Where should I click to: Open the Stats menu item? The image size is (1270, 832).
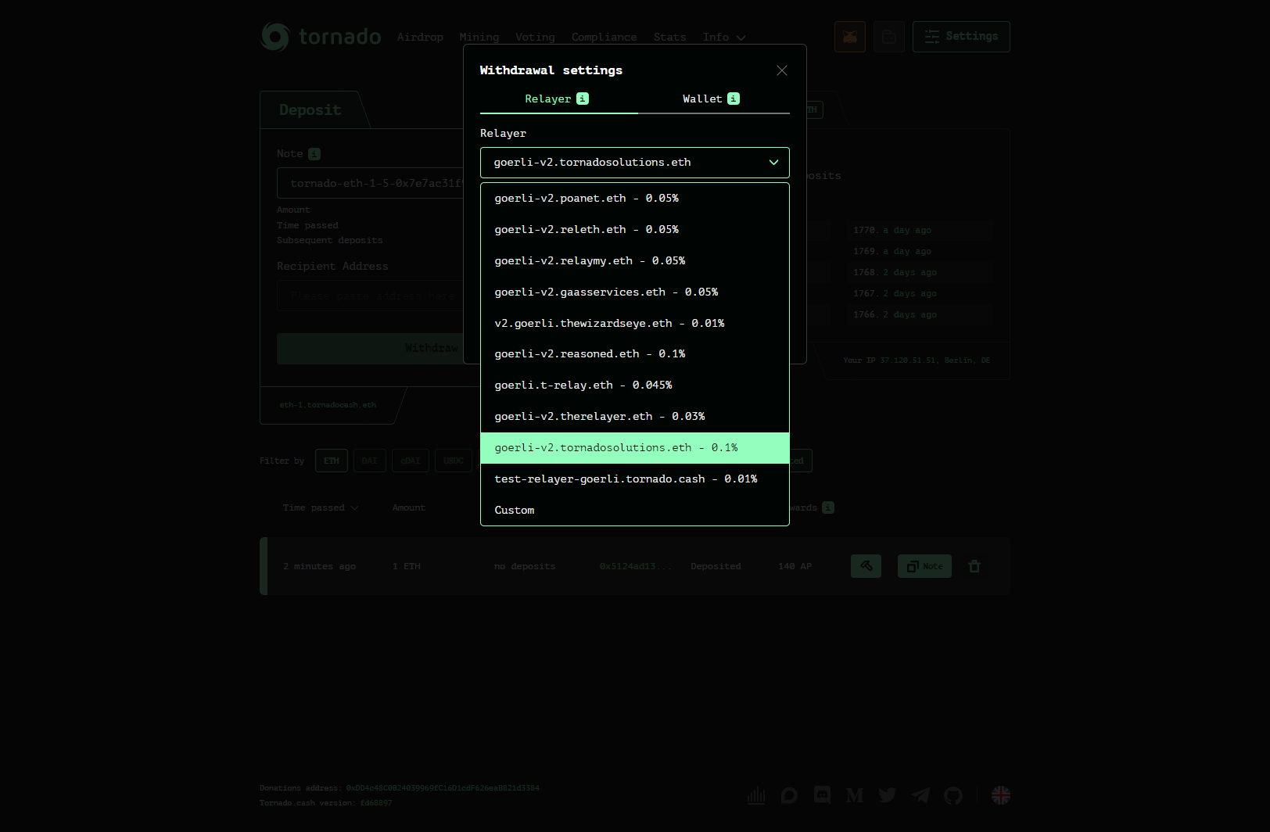click(669, 37)
